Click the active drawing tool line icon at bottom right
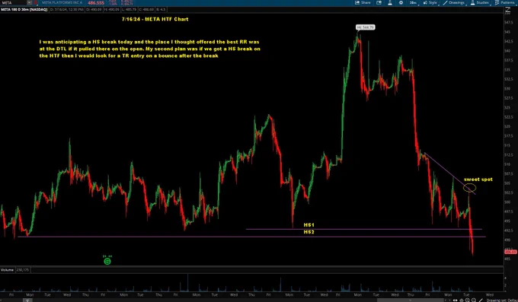The width and height of the screenshot is (518, 302). pyautogui.click(x=481, y=300)
